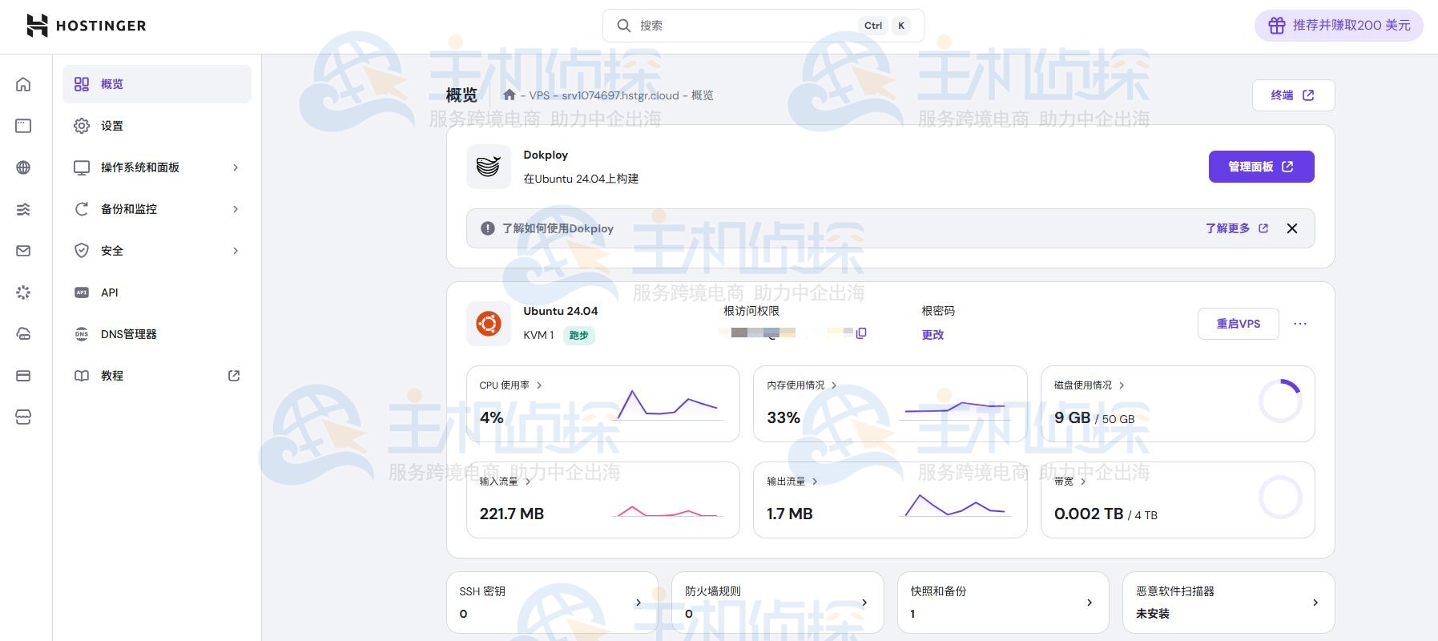
Task: Open the VPS cloud icon in left rail
Action: (23, 334)
